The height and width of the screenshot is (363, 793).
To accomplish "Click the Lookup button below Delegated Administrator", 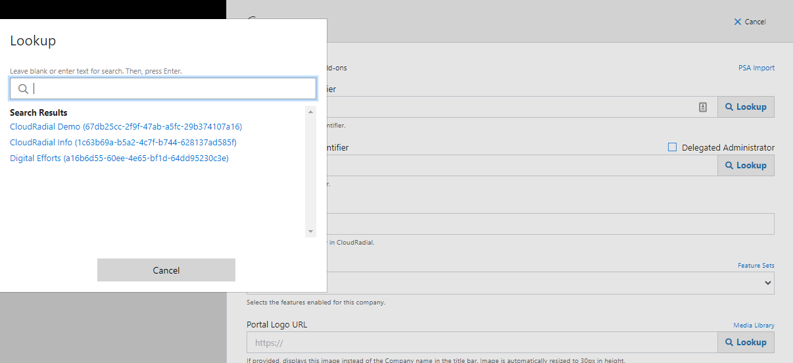I will [x=746, y=165].
